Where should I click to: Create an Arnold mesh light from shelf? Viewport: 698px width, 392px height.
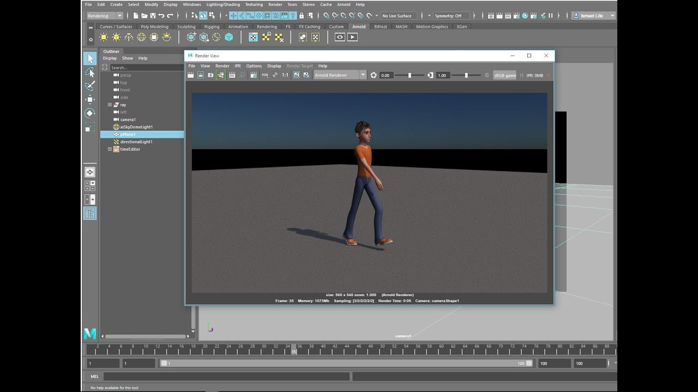116,37
